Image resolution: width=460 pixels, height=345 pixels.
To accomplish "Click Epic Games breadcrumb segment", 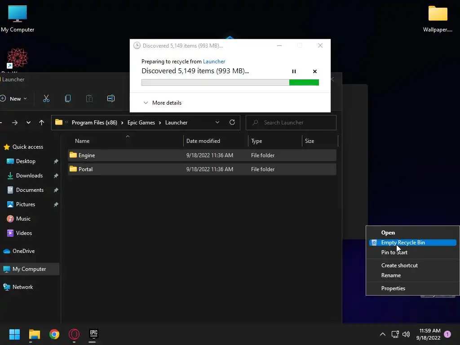I will (x=141, y=123).
